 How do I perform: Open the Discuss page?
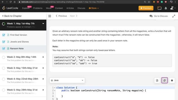[x=81, y=8]
